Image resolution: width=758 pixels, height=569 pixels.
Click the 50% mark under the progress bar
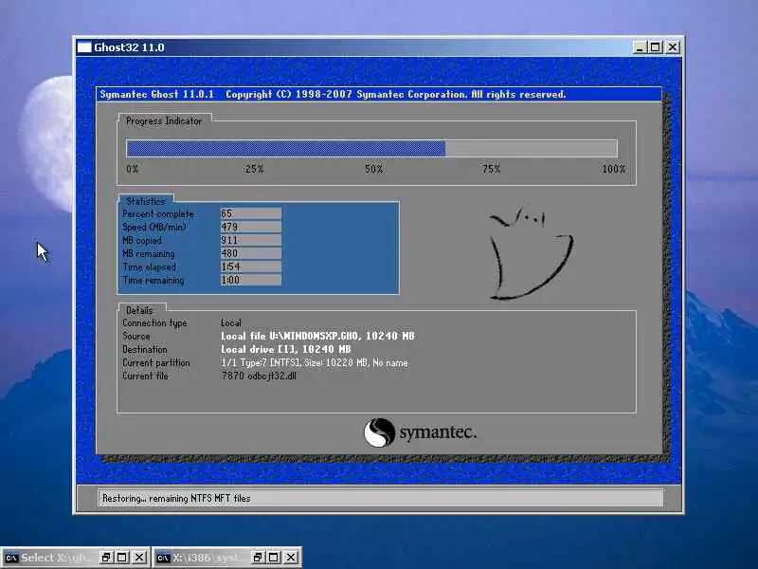tap(373, 169)
